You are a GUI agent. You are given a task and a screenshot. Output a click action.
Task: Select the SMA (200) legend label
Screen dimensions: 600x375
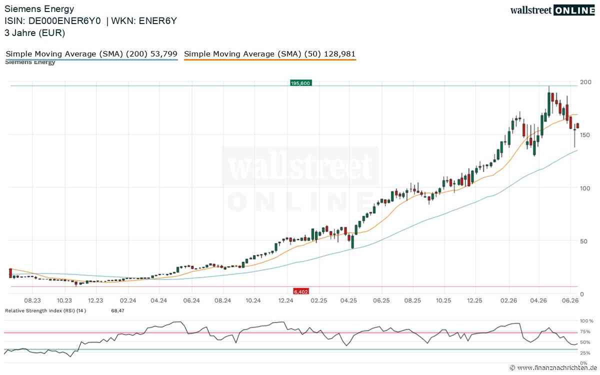[91, 53]
